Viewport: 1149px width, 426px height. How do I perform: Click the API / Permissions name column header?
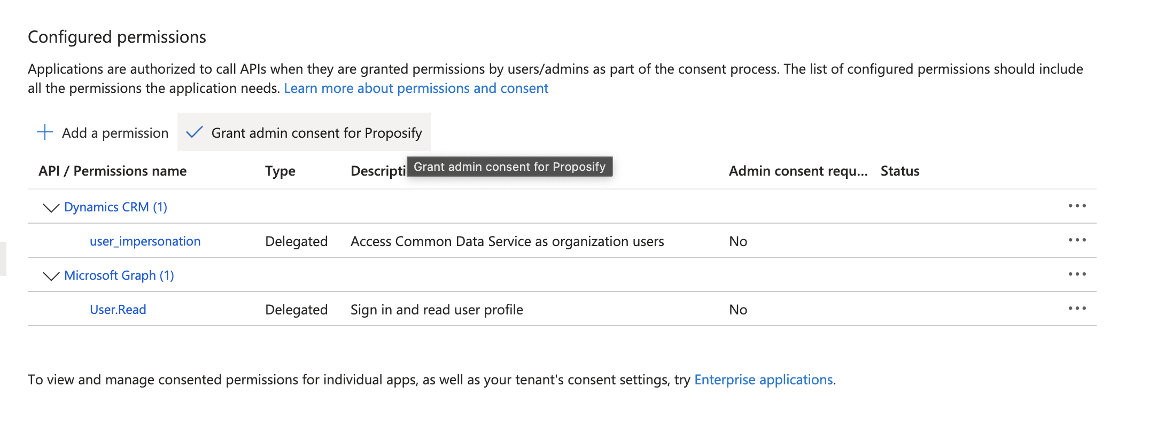click(x=112, y=171)
